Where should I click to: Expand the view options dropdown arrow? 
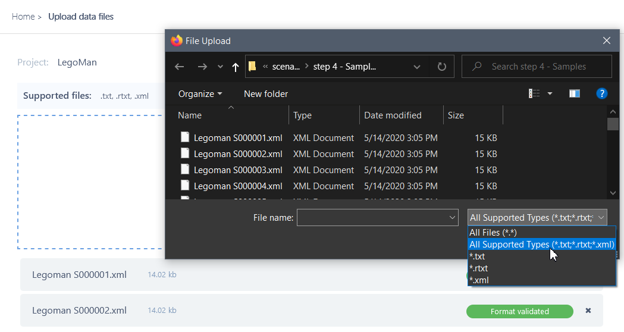(550, 93)
